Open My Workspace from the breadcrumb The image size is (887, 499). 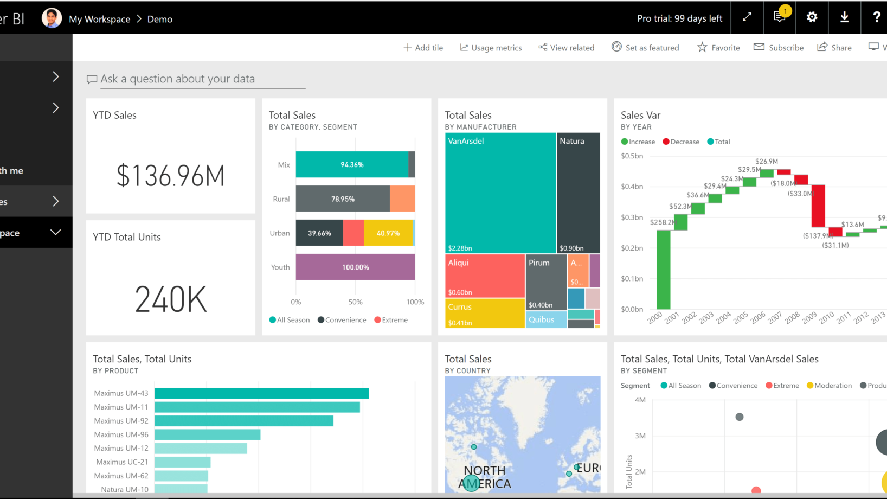[x=99, y=18]
